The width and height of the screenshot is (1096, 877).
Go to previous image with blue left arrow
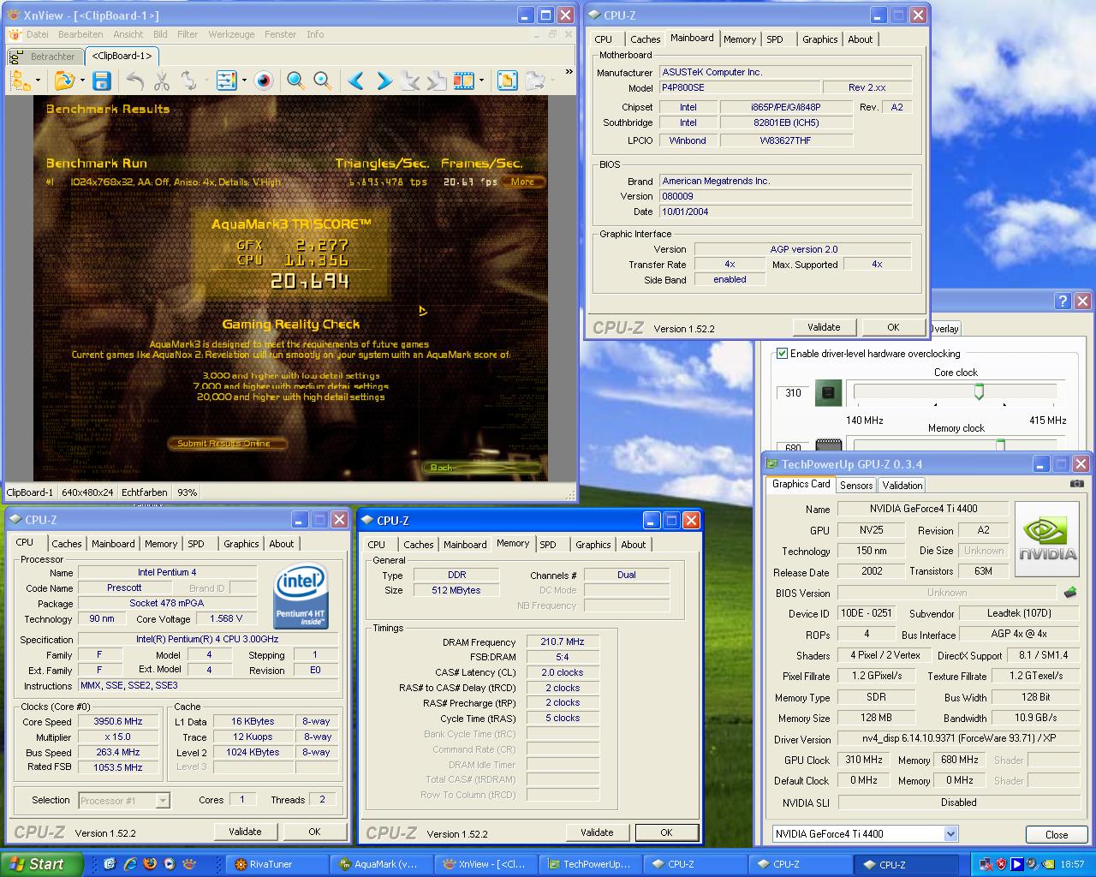tap(356, 81)
